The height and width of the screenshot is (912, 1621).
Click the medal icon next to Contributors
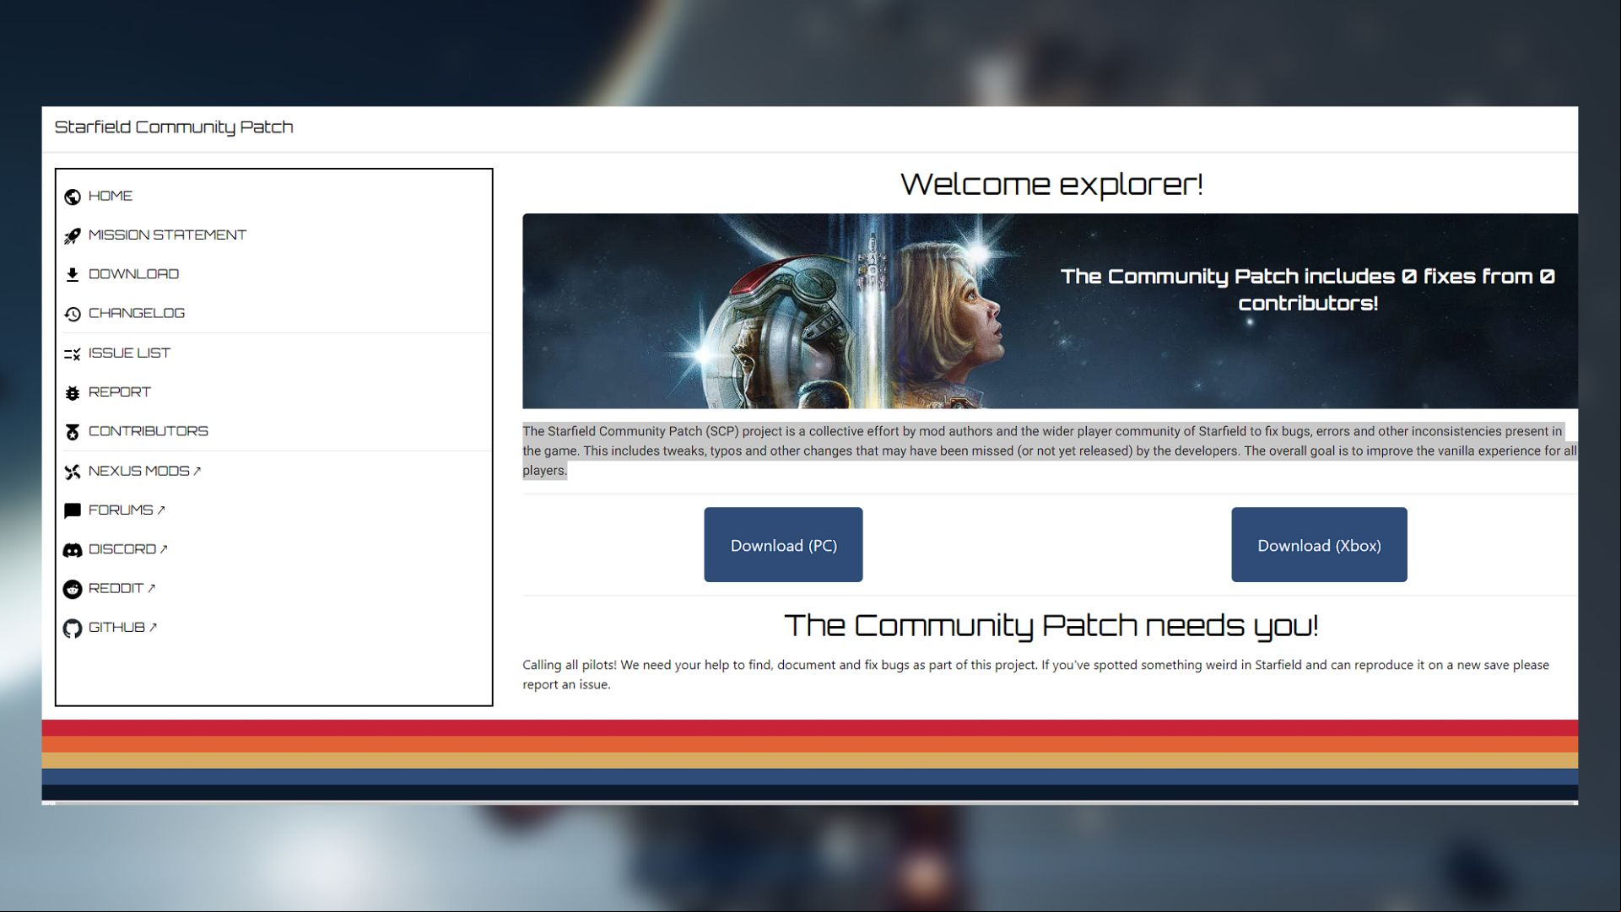tap(73, 432)
